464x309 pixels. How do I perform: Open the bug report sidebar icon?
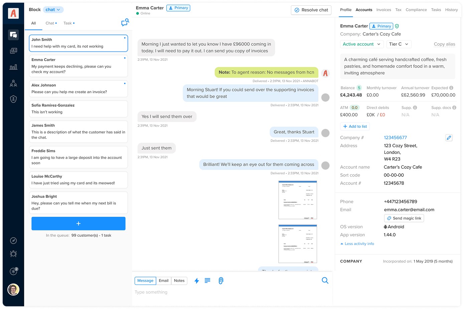13,254
